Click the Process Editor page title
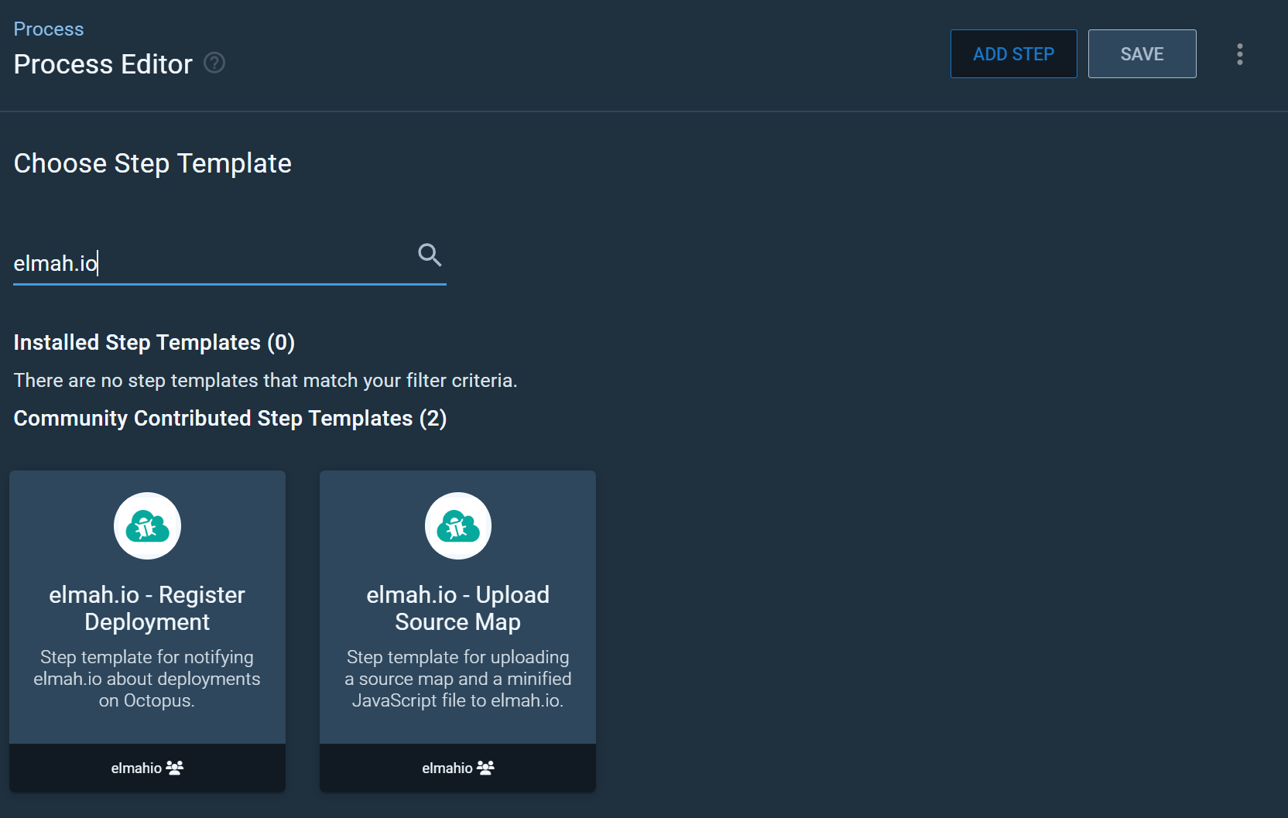The image size is (1288, 818). (103, 63)
